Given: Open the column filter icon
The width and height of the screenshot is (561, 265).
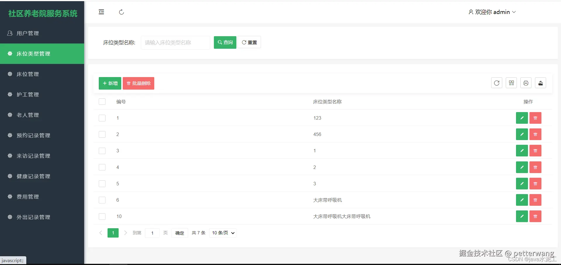Looking at the screenshot, I should click(x=511, y=83).
